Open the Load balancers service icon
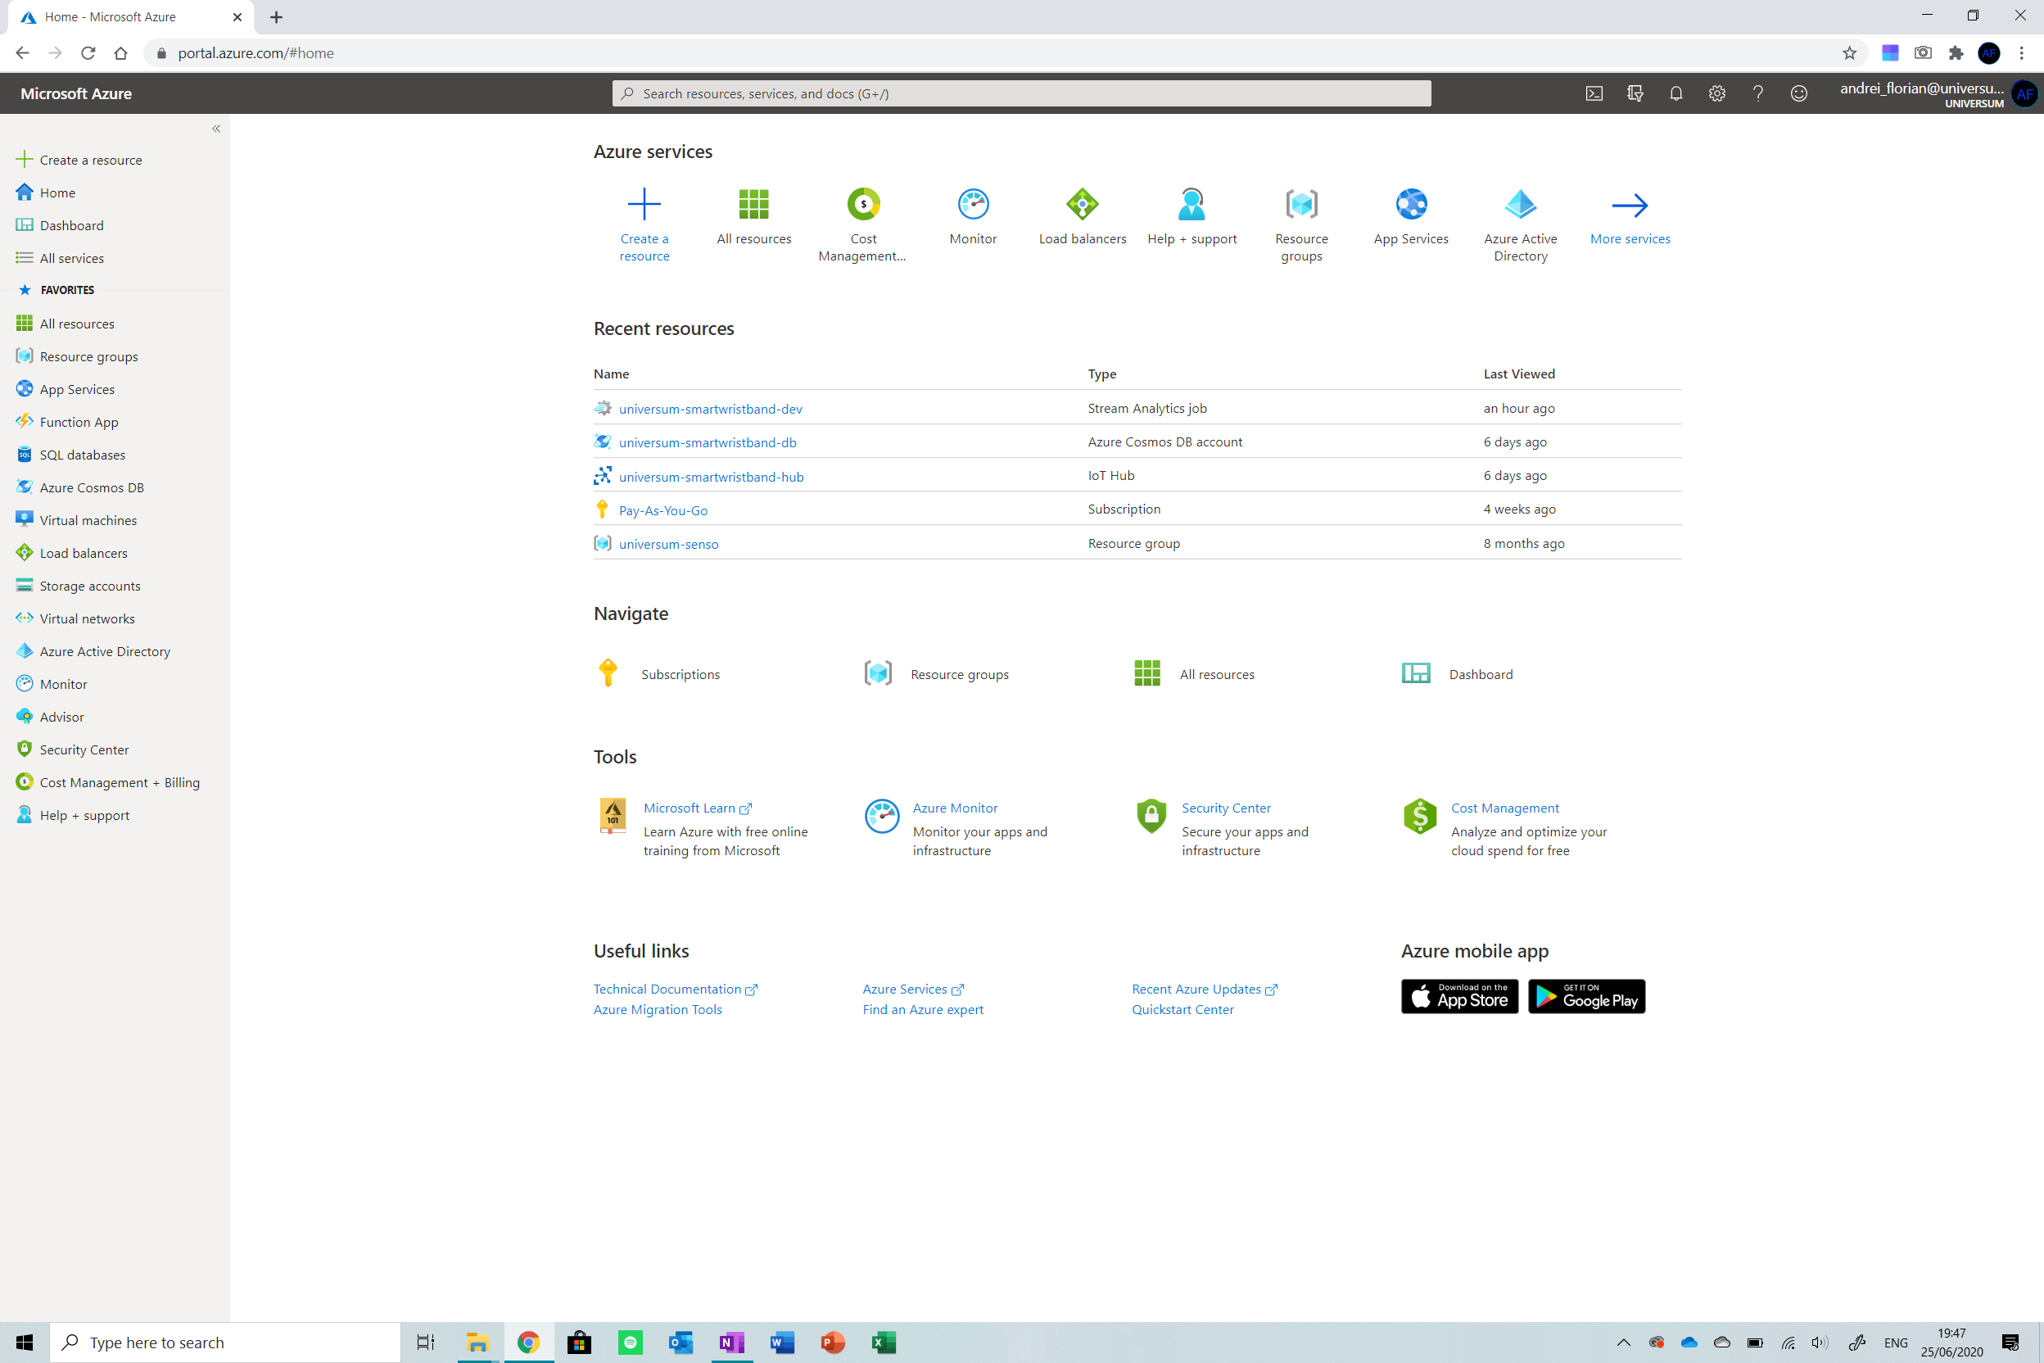 click(1082, 205)
